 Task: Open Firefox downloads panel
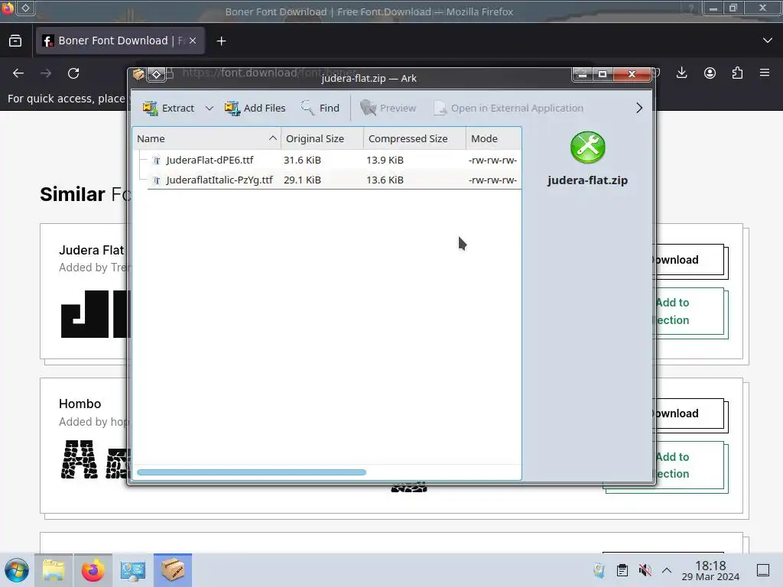681,73
